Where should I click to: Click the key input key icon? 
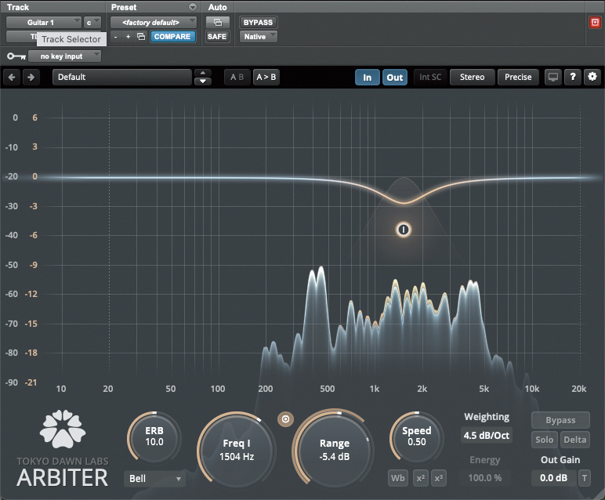(16, 56)
